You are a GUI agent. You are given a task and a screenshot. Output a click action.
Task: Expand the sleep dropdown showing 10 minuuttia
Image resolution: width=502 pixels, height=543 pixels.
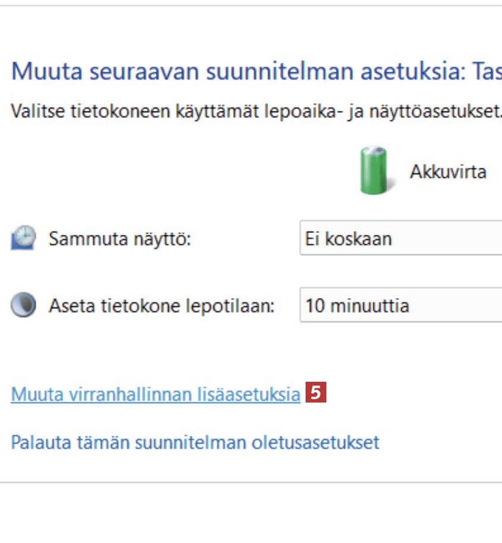[x=401, y=306]
